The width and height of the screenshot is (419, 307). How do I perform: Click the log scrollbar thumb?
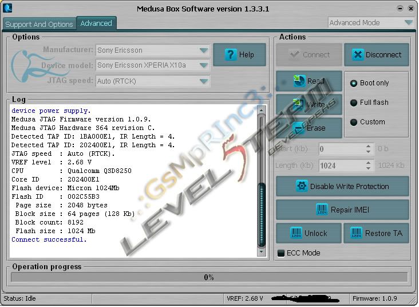(x=262, y=215)
